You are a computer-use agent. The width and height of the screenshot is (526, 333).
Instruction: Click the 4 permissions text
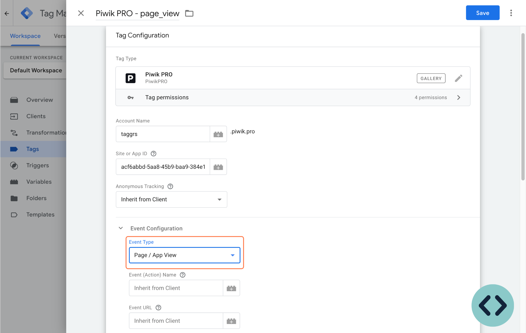pos(431,97)
